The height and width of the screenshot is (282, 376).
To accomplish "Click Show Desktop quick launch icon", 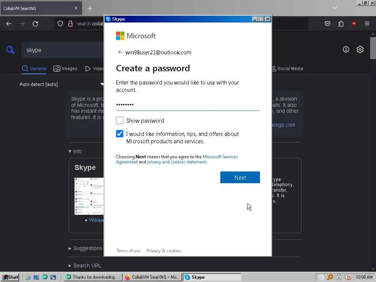I will (x=36, y=277).
